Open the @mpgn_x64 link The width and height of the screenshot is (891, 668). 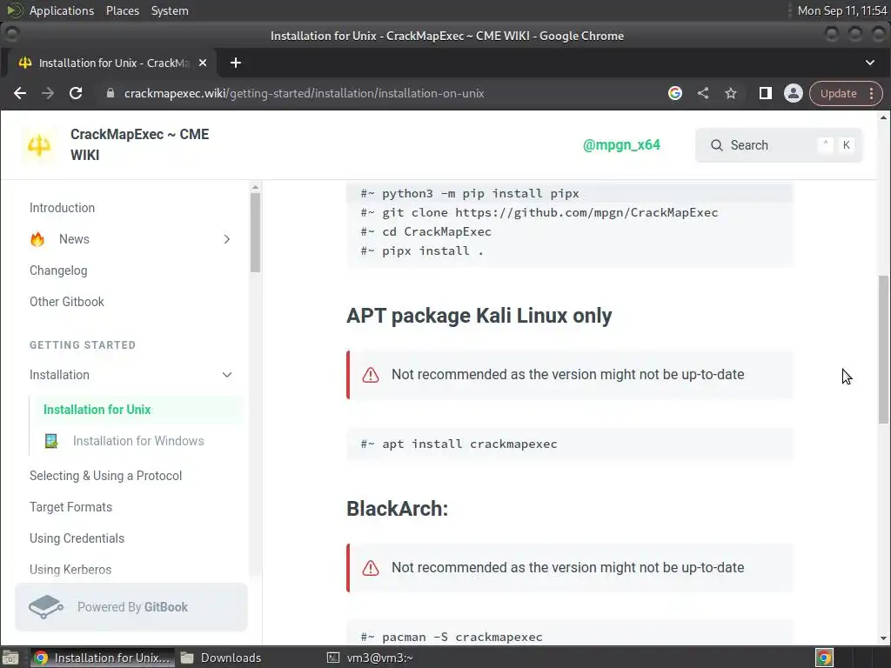[x=621, y=145]
